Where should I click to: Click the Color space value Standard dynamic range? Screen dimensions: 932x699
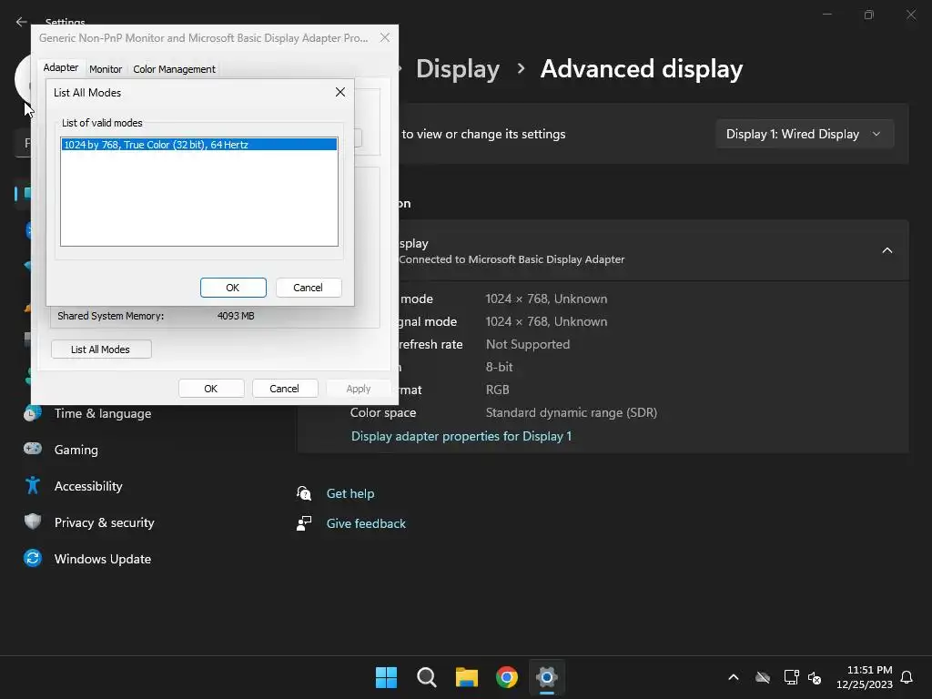pyautogui.click(x=572, y=412)
